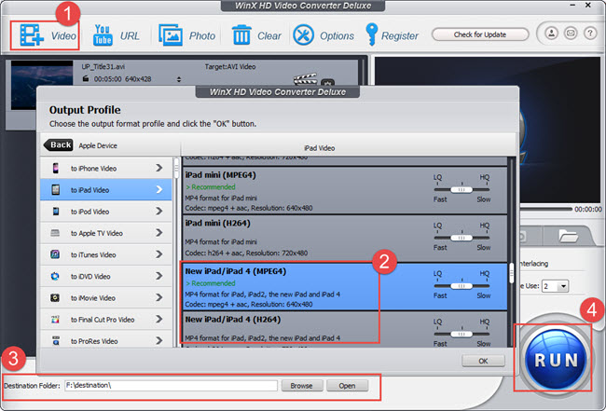Click the iDVD icon in list
The image size is (606, 411).
coord(55,276)
